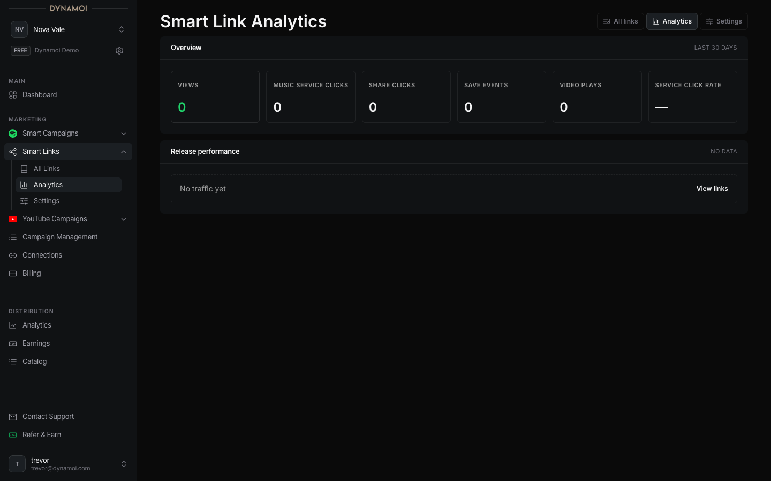The image size is (771, 481).
Task: Open Connections page
Action: click(68, 255)
